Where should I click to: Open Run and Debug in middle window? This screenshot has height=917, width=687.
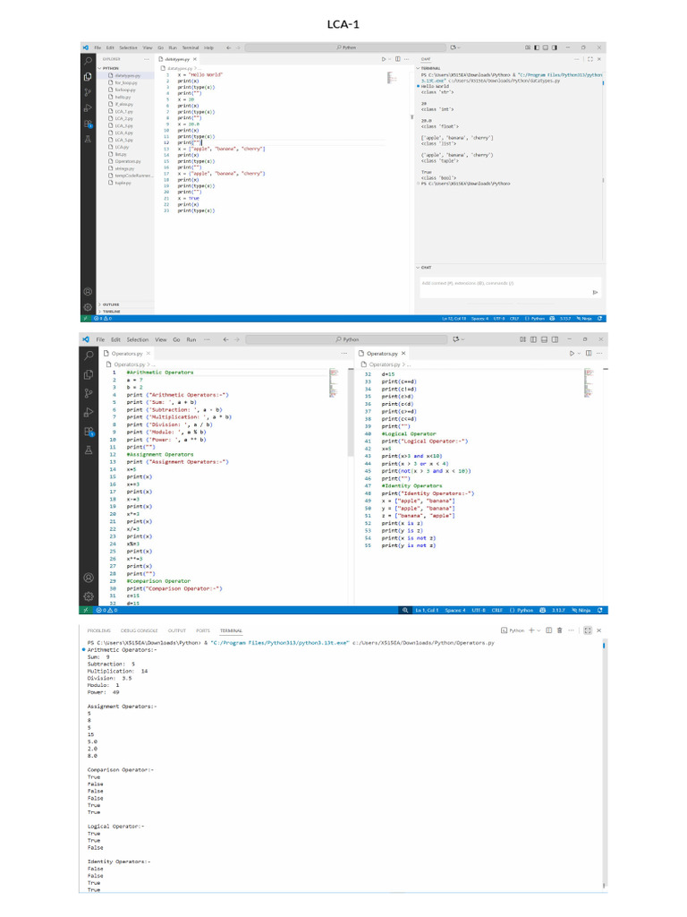(89, 412)
